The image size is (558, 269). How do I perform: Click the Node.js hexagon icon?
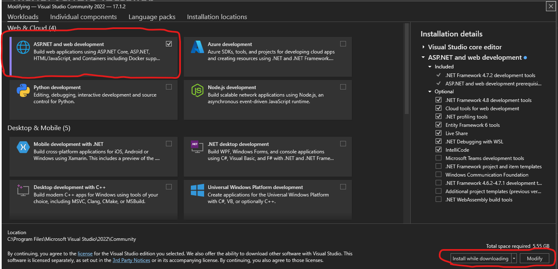coord(197,90)
